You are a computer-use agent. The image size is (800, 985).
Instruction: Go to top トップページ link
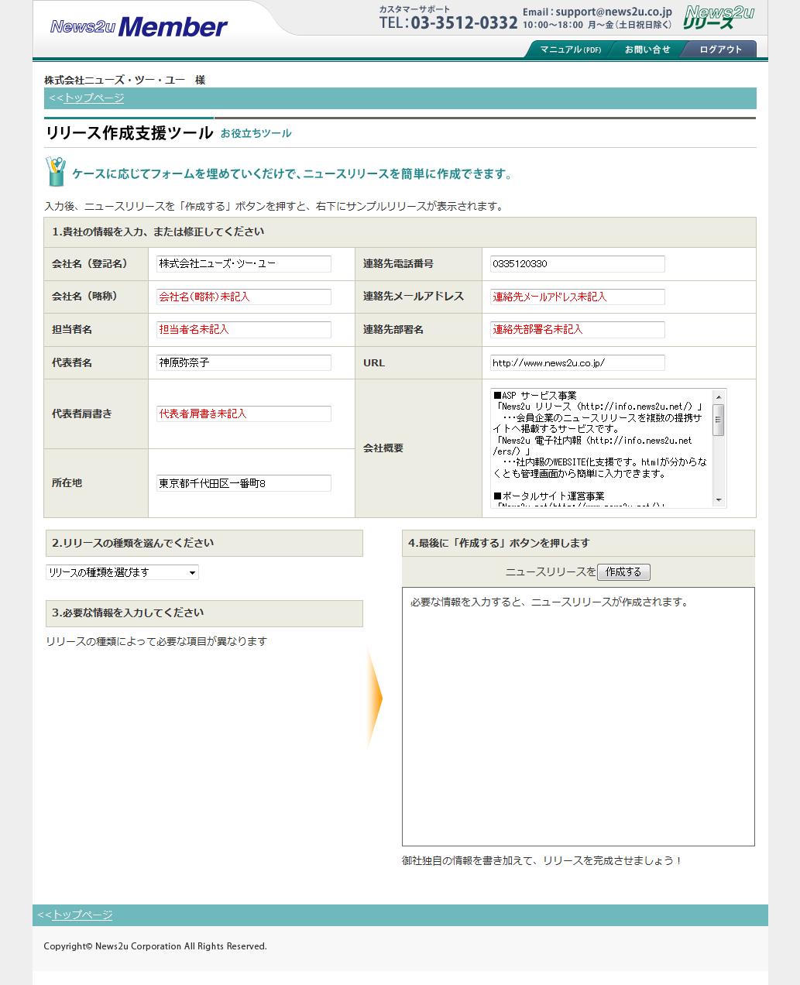tap(93, 98)
